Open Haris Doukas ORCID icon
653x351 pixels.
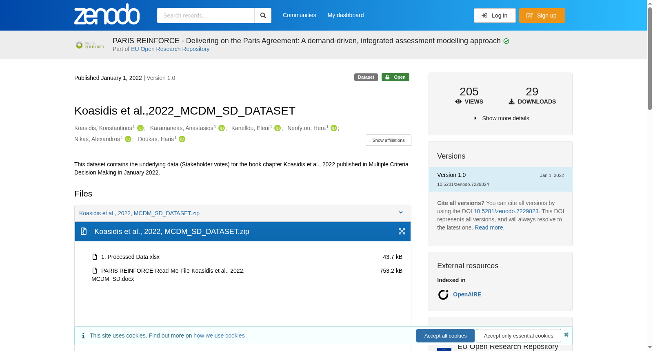[x=182, y=139]
